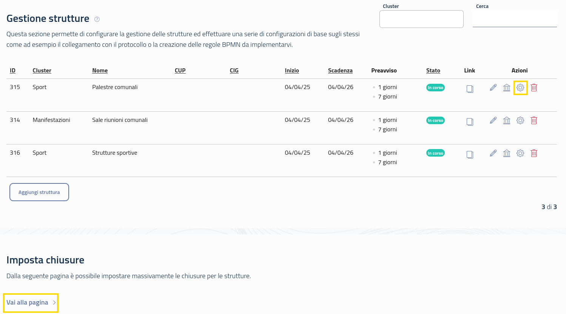
Task: Edit Strutture sportive using pencil icon
Action: [493, 153]
